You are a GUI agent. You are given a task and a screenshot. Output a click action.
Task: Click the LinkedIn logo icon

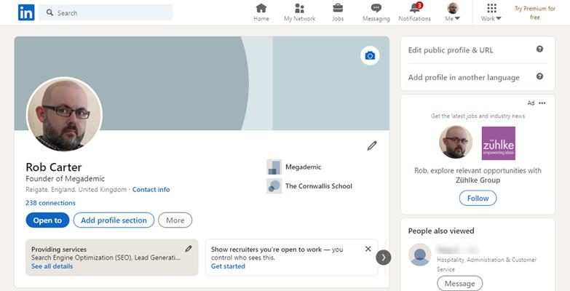pyautogui.click(x=26, y=12)
